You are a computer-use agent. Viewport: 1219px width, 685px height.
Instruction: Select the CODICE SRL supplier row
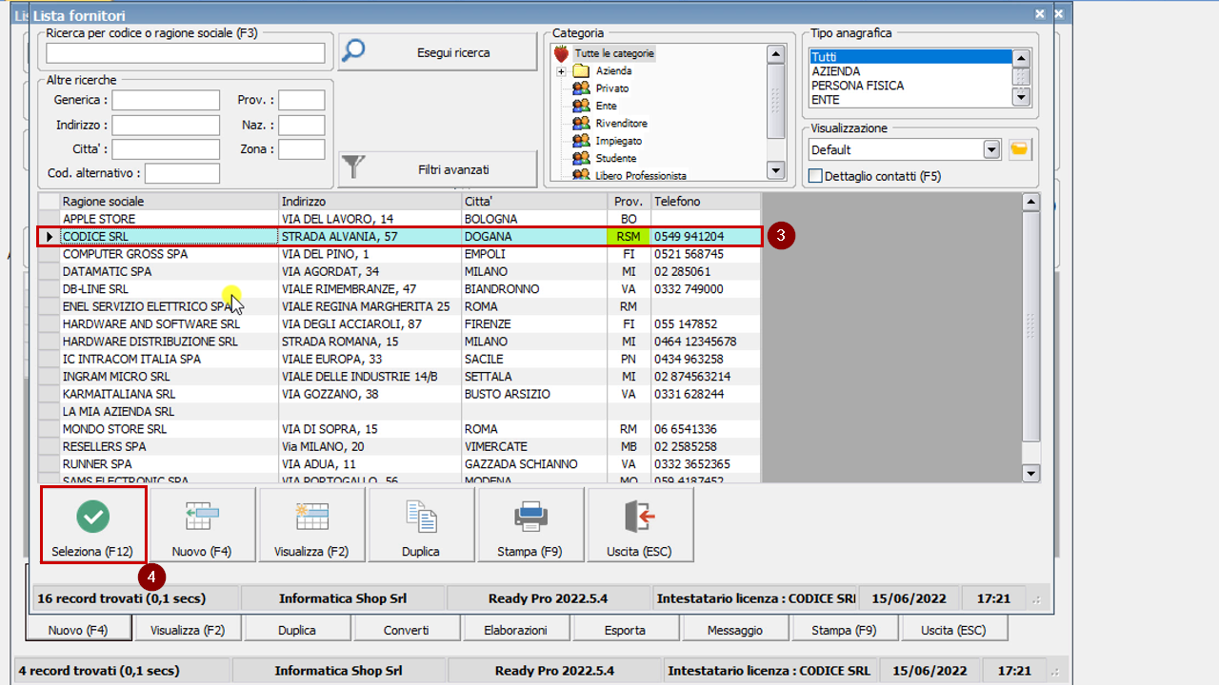click(x=399, y=236)
